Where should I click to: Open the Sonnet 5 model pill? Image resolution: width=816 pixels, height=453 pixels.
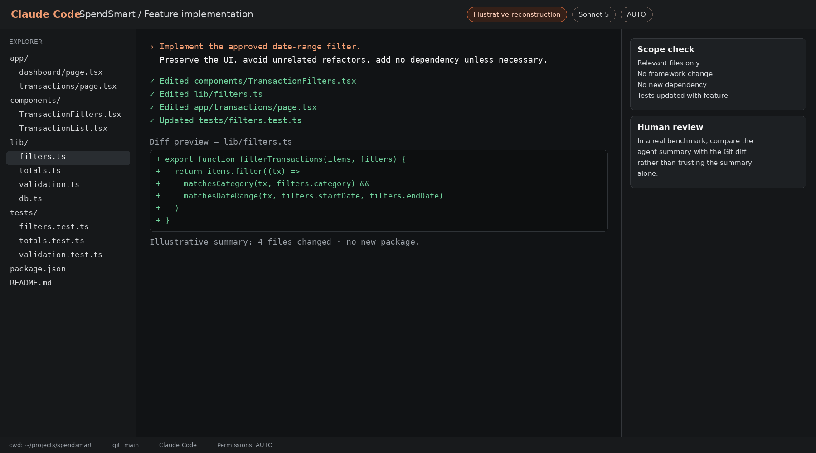click(x=593, y=14)
